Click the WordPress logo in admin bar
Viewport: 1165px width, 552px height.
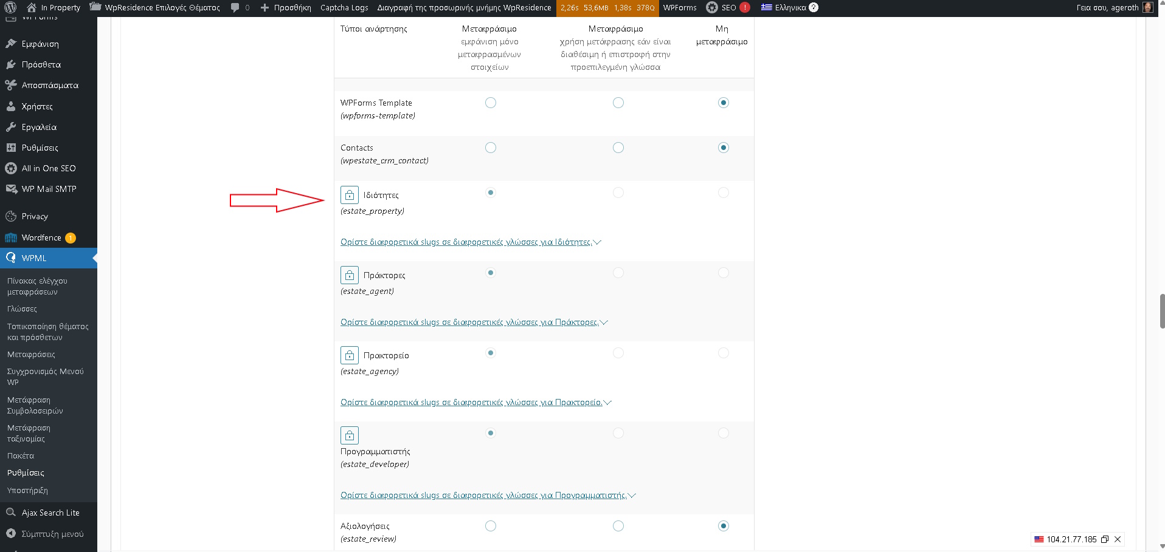[x=10, y=8]
